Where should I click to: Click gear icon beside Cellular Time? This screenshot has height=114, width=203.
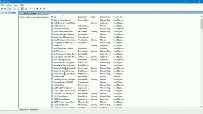52,85
